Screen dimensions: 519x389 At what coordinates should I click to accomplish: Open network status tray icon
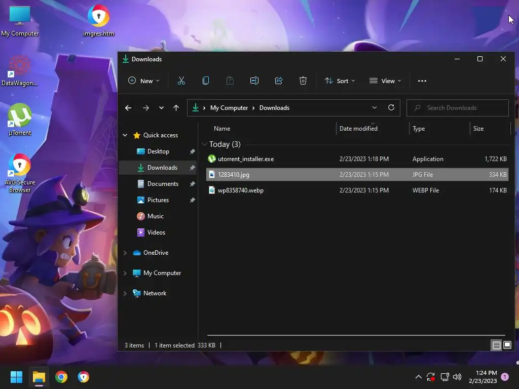click(x=444, y=377)
